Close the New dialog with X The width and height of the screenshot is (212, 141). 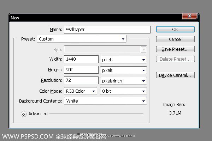pyautogui.click(x=189, y=16)
